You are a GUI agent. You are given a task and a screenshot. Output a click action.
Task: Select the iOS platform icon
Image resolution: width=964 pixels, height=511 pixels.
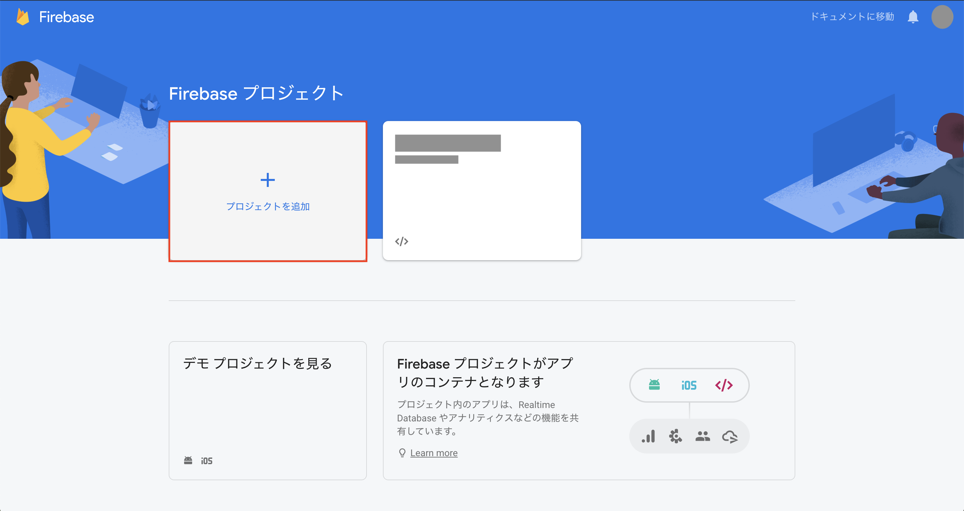coord(689,385)
